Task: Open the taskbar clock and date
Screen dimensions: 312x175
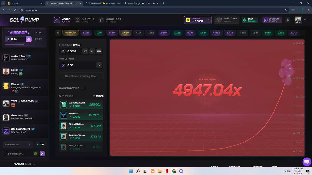Action: click(298, 171)
